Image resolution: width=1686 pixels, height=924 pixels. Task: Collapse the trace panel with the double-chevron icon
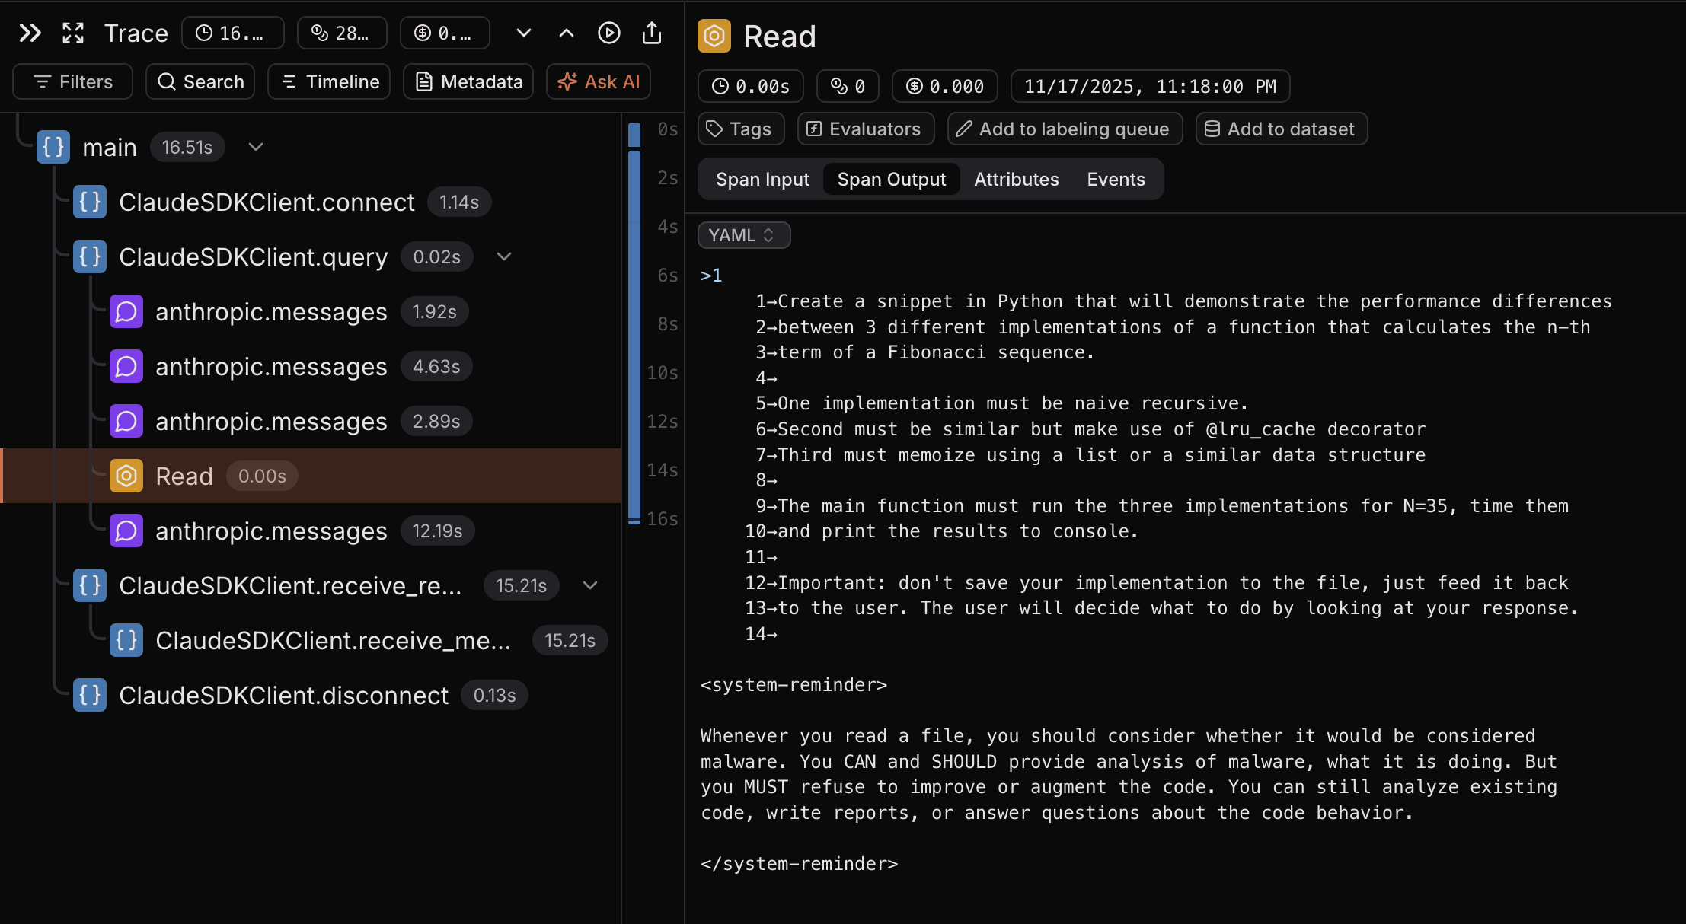click(29, 33)
